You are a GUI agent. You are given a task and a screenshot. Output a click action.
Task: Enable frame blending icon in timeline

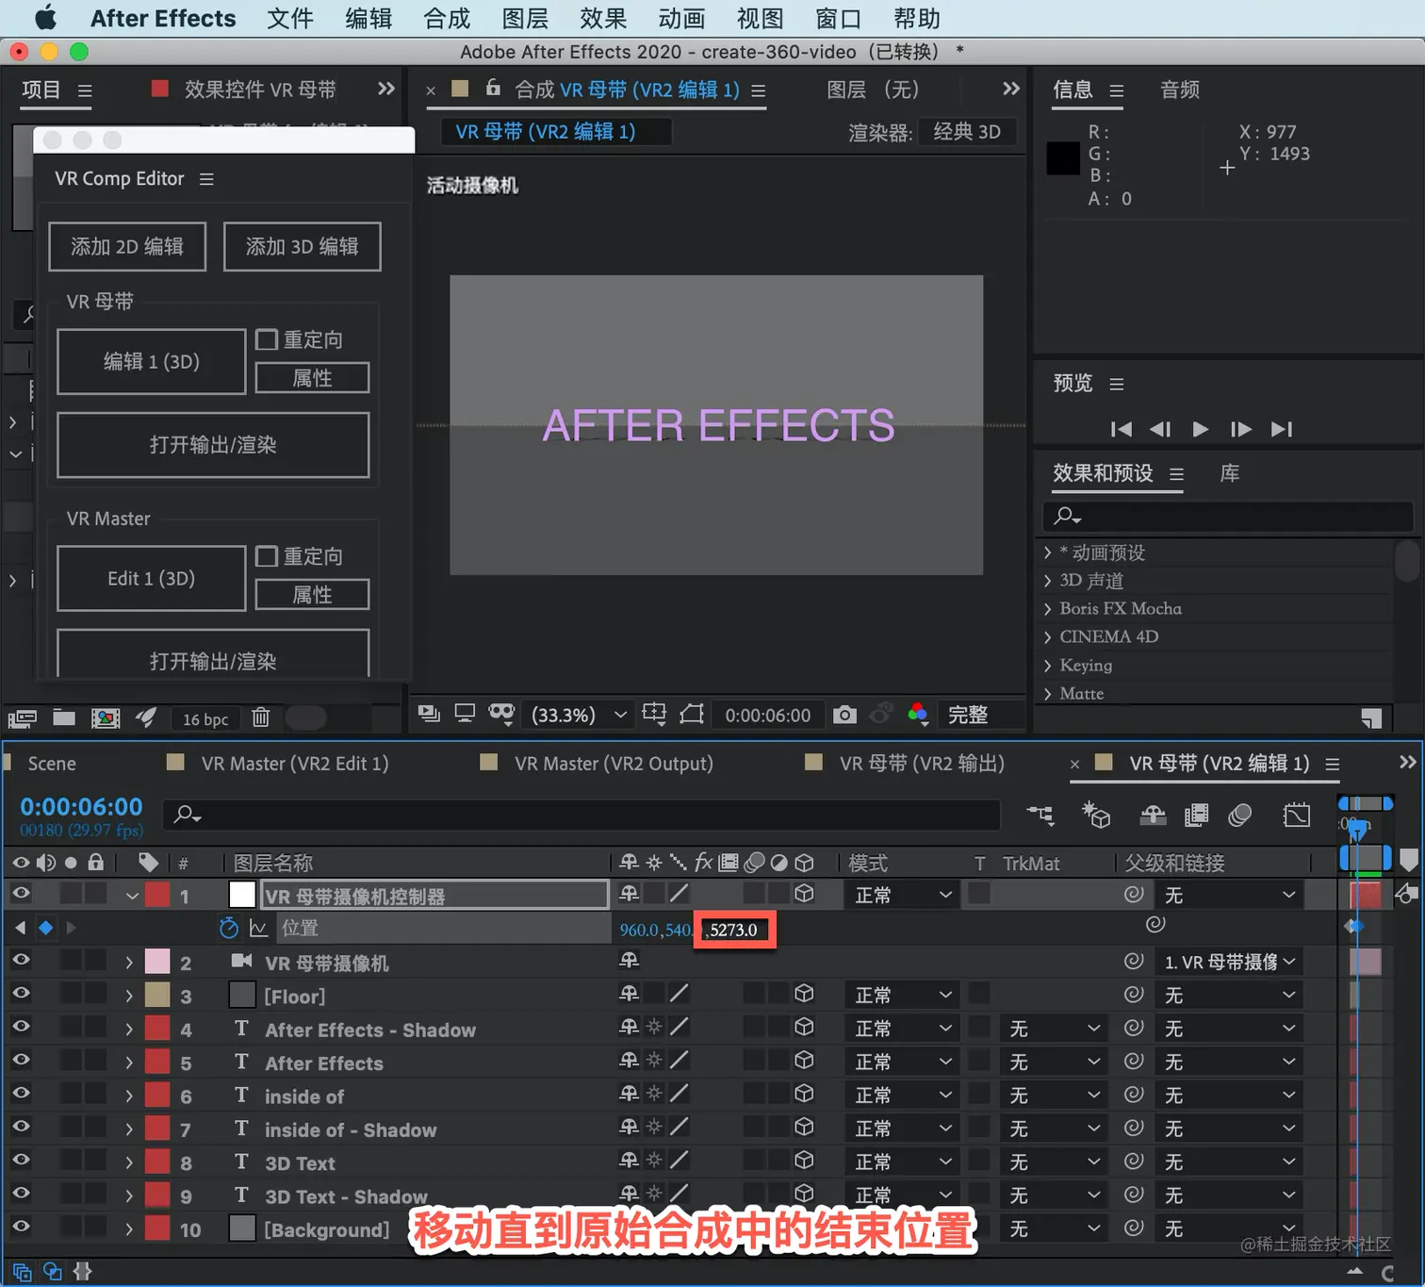(x=1196, y=815)
